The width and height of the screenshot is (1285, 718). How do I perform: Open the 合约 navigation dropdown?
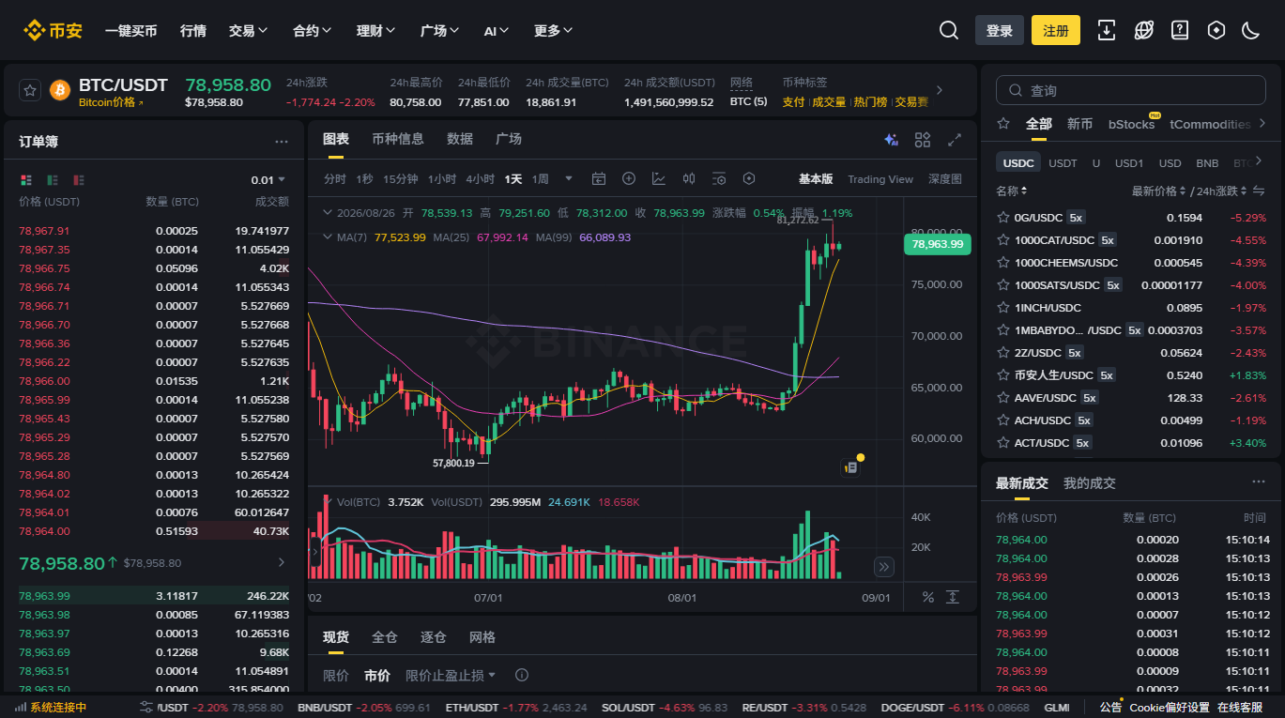click(313, 31)
